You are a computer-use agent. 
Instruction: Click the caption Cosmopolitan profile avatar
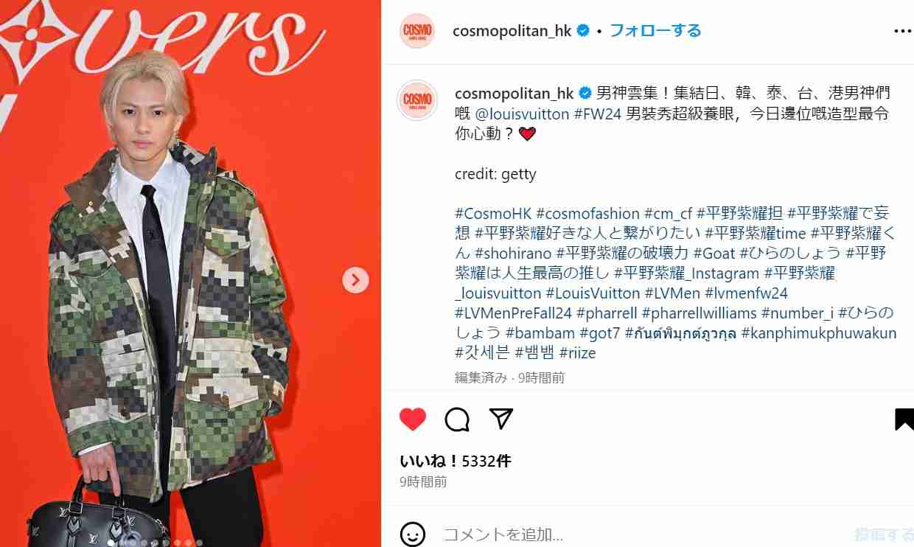click(417, 100)
